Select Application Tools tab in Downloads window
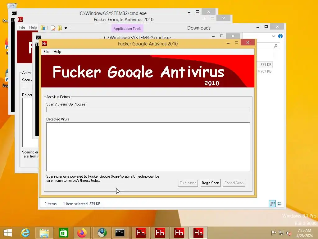 tap(127, 28)
